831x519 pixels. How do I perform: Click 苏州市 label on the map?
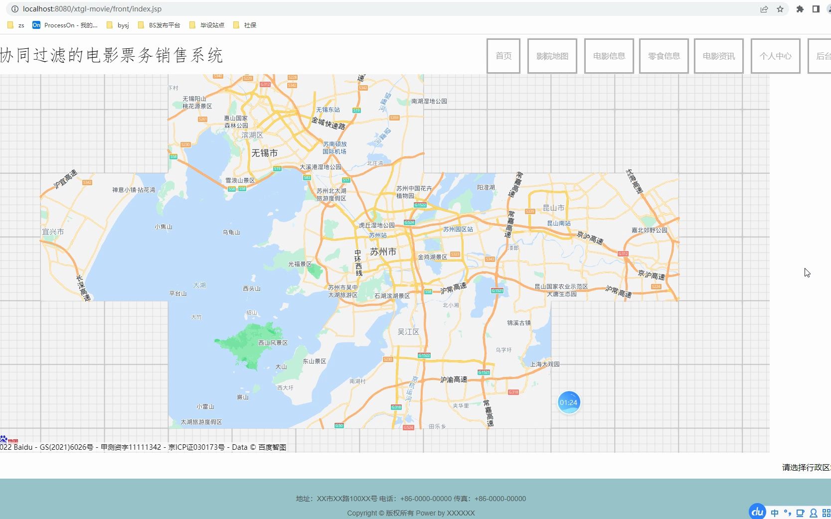[x=383, y=252]
